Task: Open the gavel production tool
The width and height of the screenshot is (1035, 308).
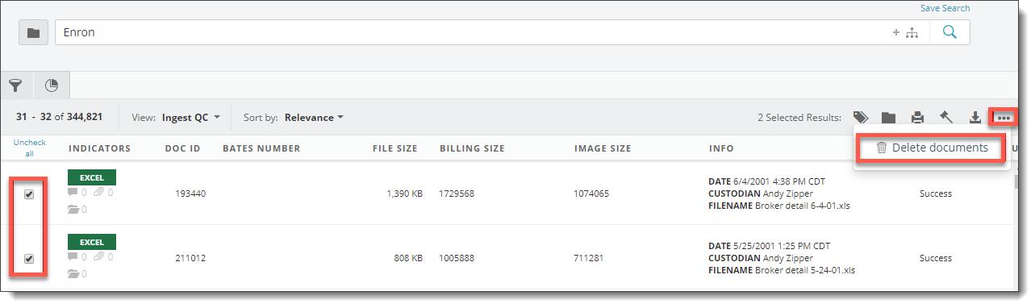Action: click(946, 118)
